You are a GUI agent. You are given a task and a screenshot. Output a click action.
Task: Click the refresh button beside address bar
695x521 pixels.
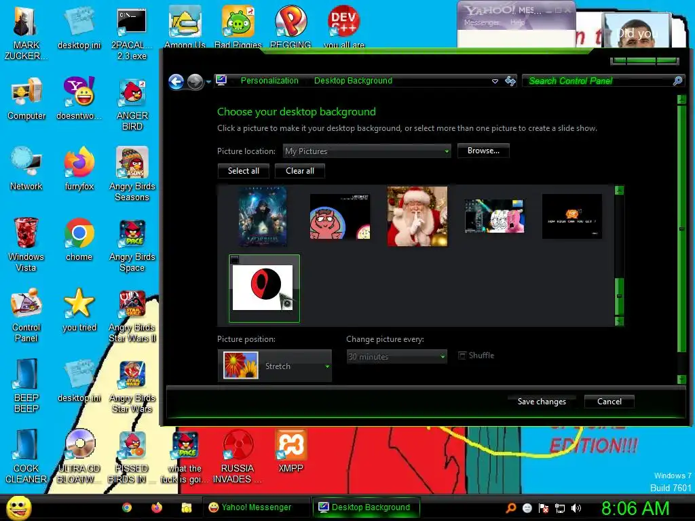click(510, 81)
